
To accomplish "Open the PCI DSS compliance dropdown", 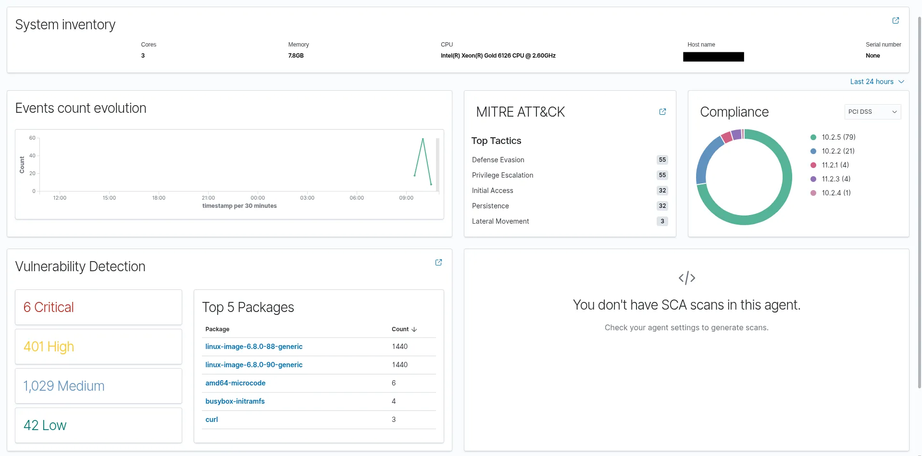I will [872, 112].
